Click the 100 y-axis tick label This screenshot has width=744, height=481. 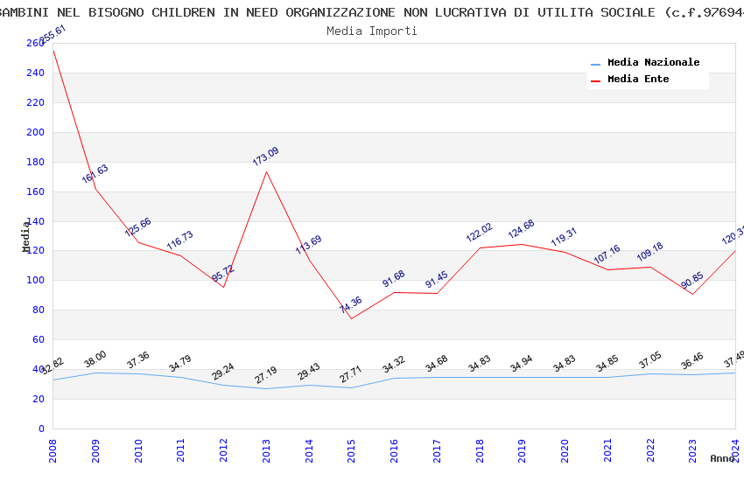pyautogui.click(x=36, y=280)
